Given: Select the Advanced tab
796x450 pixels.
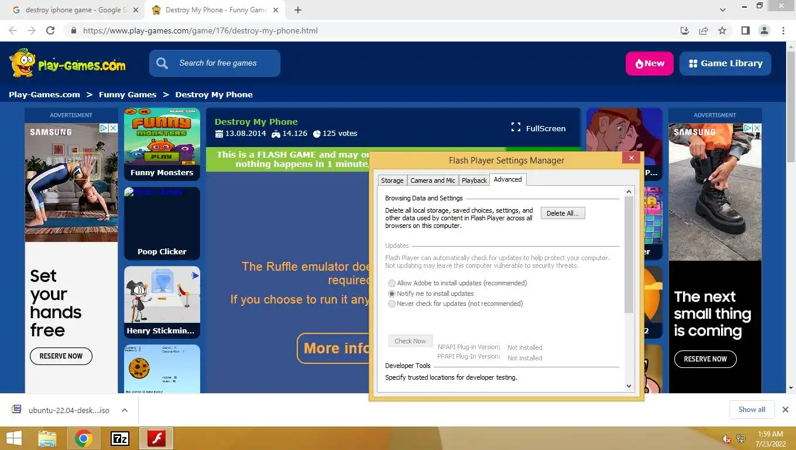Looking at the screenshot, I should click(x=507, y=179).
